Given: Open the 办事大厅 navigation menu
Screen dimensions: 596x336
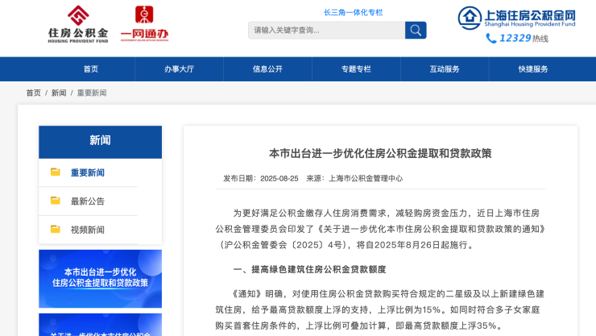Looking at the screenshot, I should (x=179, y=68).
